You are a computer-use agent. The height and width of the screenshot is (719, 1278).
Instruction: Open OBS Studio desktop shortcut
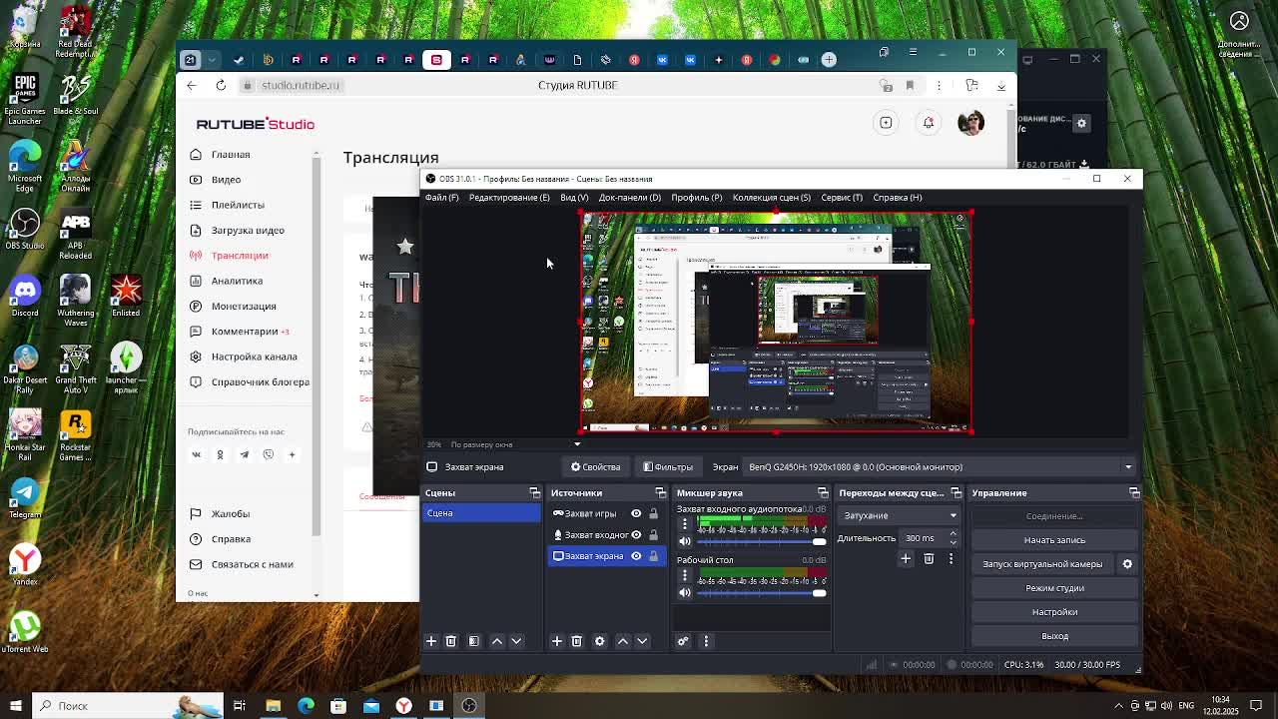click(x=25, y=228)
